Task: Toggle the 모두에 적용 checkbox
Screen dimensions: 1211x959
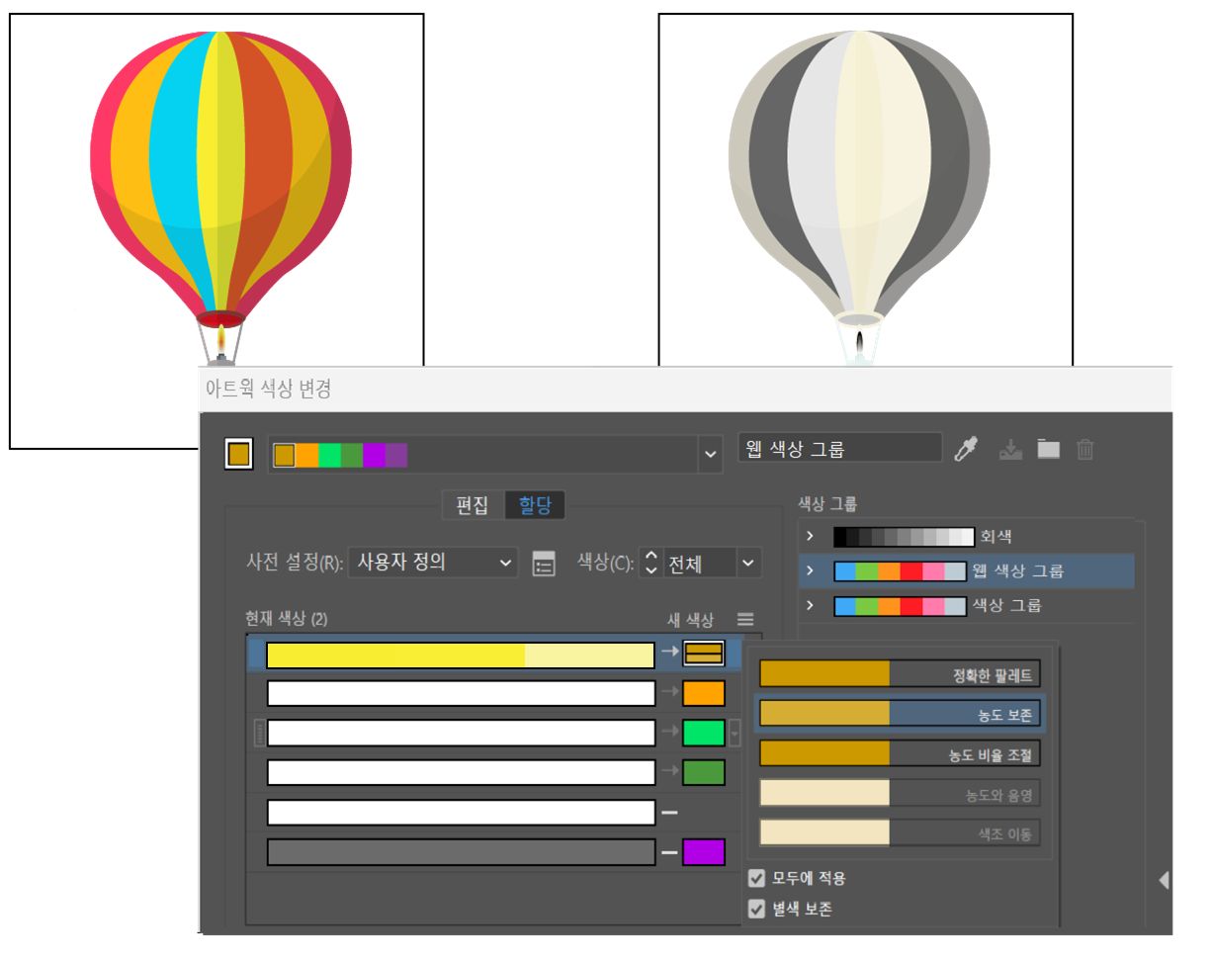Action: click(x=757, y=877)
